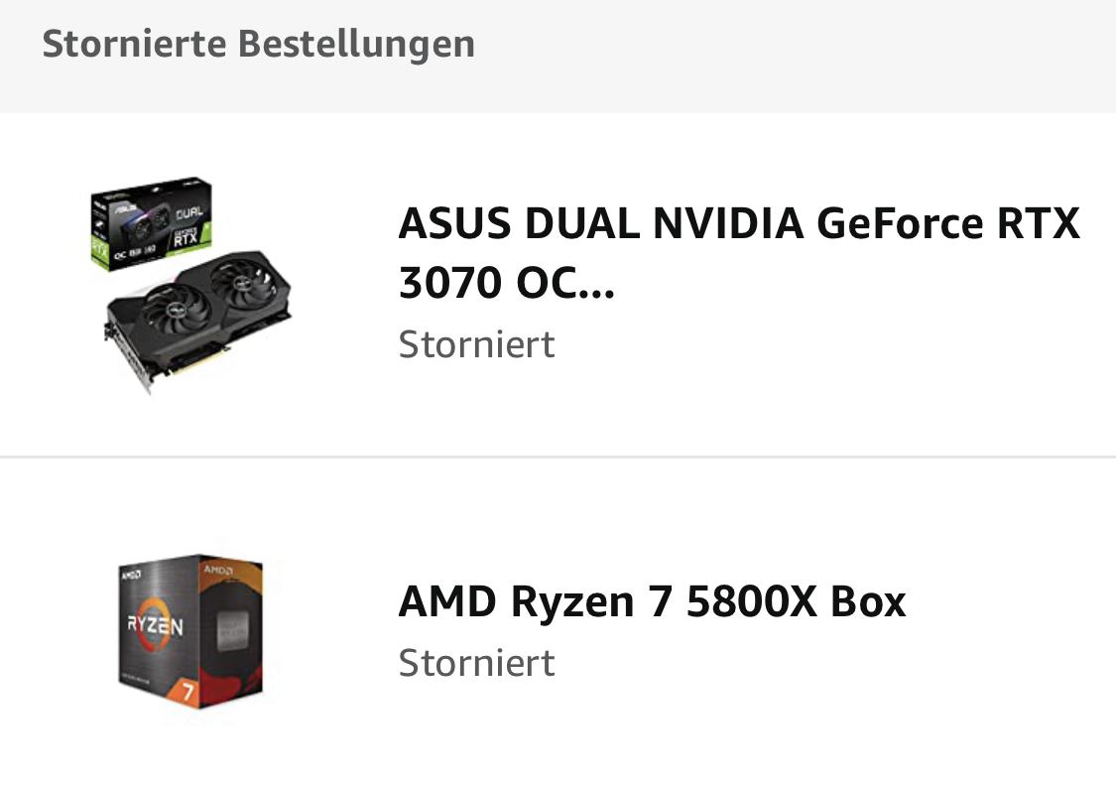This screenshot has height=786, width=1116.
Task: Click the right fan of the graphics card
Action: pos(243,284)
